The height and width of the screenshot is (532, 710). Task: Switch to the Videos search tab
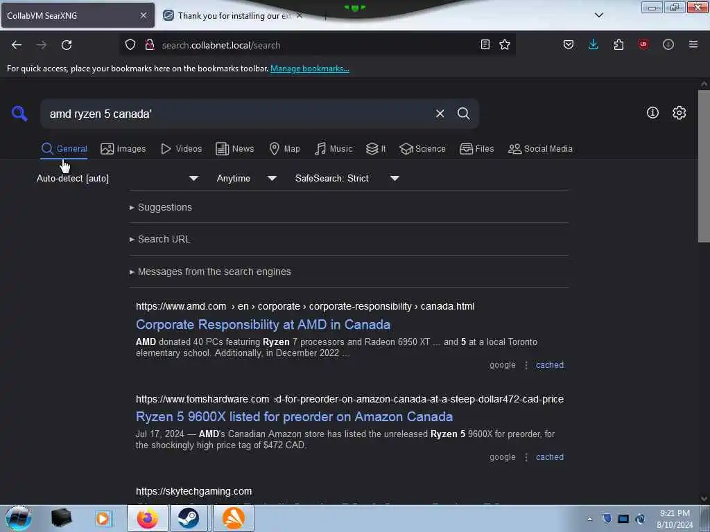(181, 149)
